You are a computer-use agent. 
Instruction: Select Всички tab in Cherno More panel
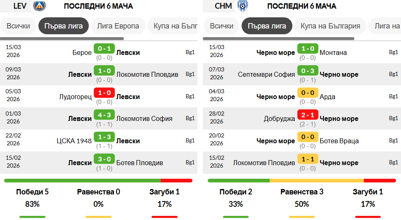coord(222,26)
